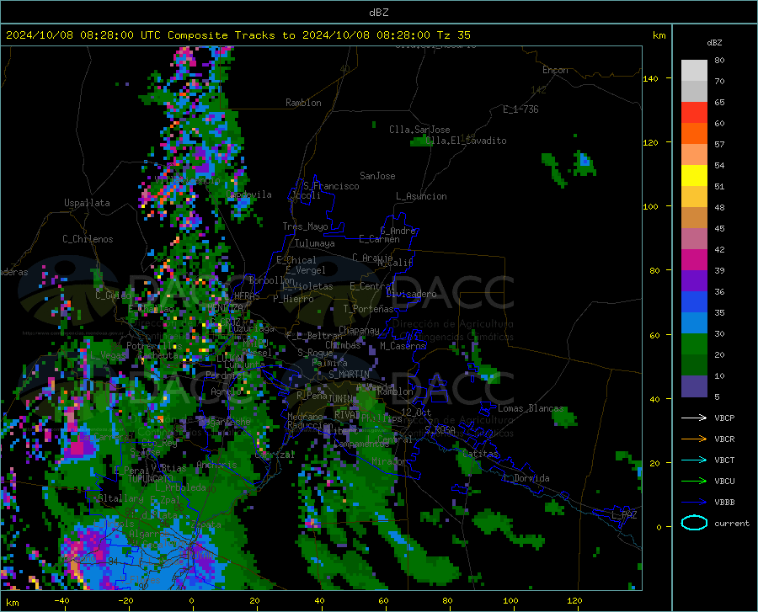
Task: Select the yellow 51 dBZ color swatch
Action: (x=694, y=176)
